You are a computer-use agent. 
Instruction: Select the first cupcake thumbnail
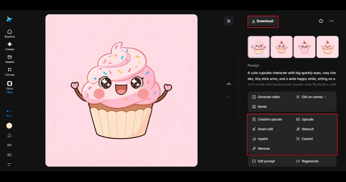259,47
